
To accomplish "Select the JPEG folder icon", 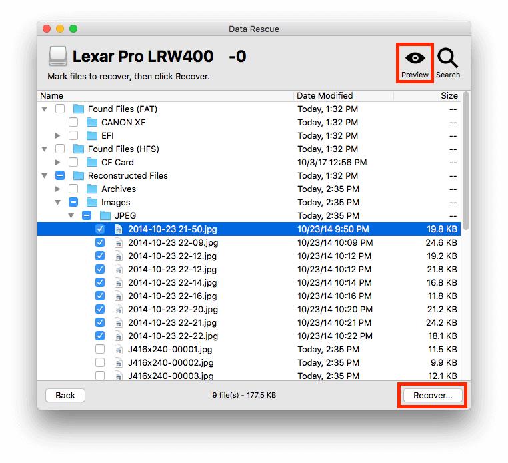I will click(105, 215).
